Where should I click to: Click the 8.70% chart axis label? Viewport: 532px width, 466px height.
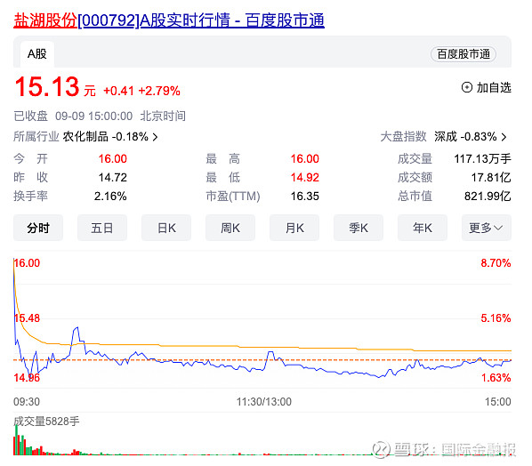coord(496,263)
